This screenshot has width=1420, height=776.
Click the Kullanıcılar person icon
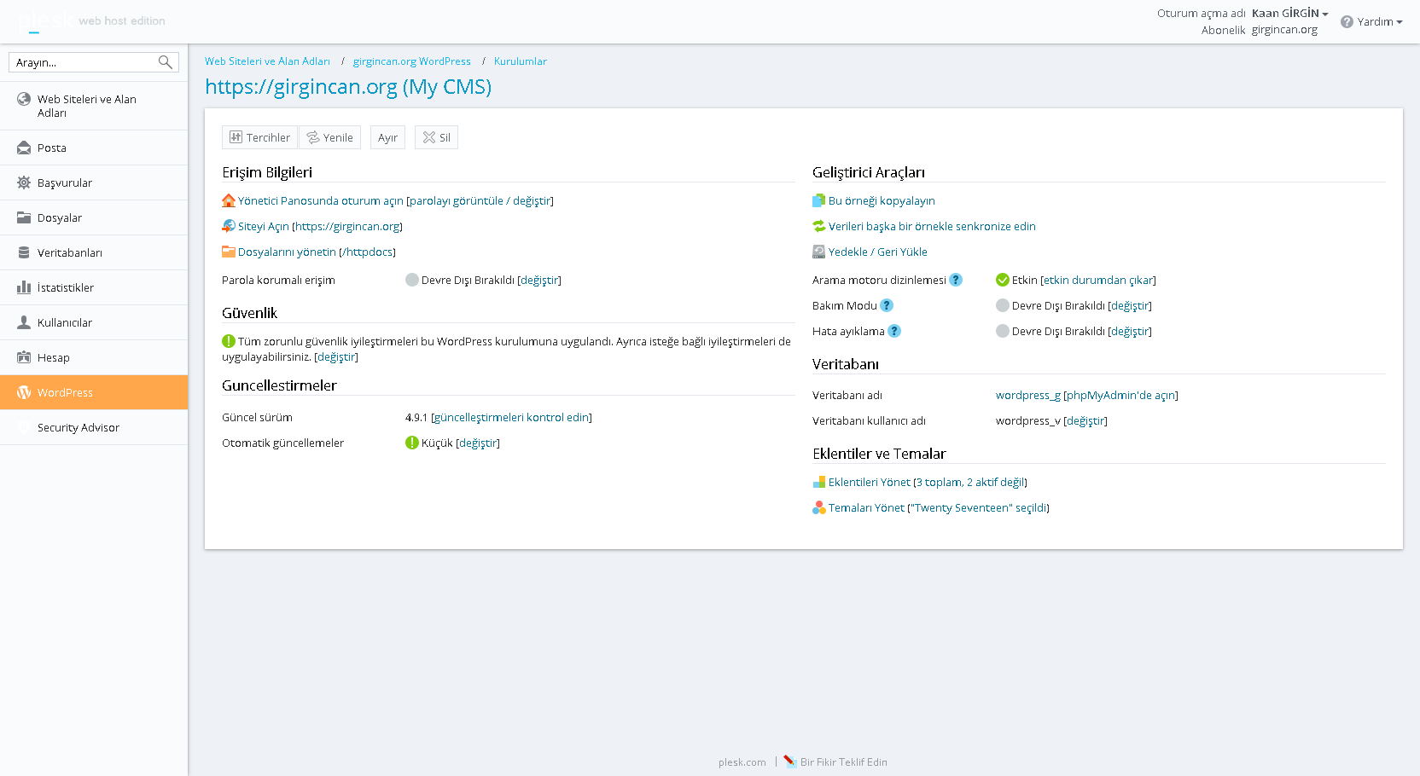point(24,322)
